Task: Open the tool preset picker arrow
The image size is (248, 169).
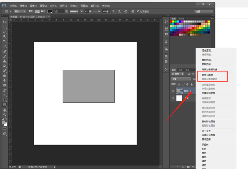Action: pos(11,12)
